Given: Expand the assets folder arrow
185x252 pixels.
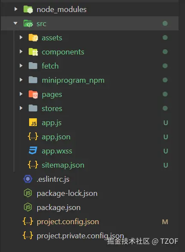Looking at the screenshot, I should pyautogui.click(x=21, y=37).
